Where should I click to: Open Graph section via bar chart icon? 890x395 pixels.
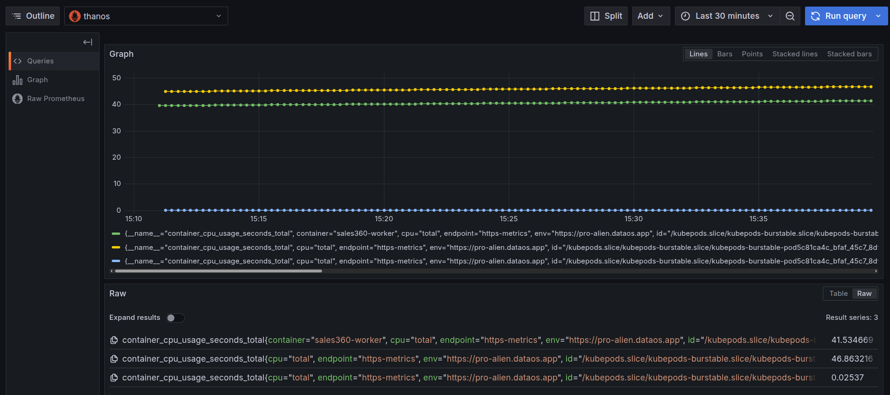[x=18, y=80]
